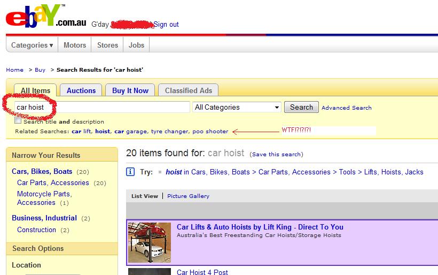Switch to the Auctions tab
The width and height of the screenshot is (438, 275).
[81, 90]
